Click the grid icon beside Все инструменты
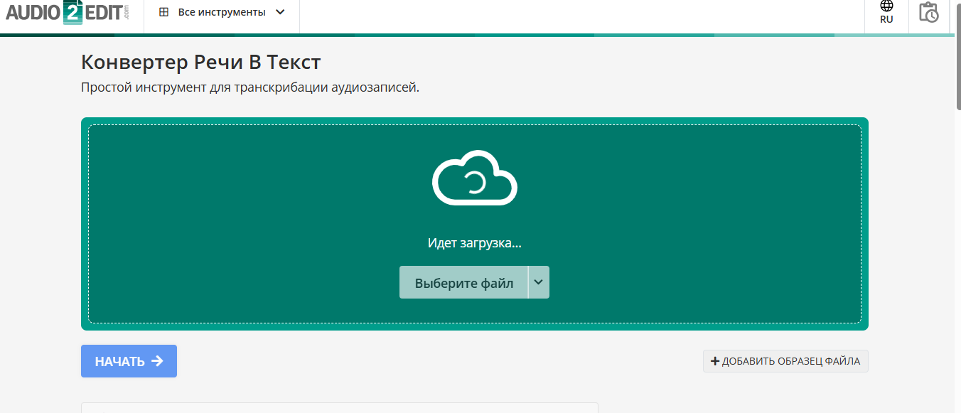 [x=164, y=12]
